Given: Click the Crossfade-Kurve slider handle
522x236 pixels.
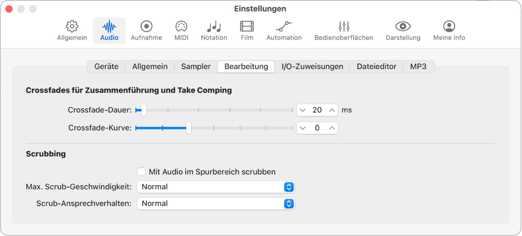Looking at the screenshot, I should (188, 128).
